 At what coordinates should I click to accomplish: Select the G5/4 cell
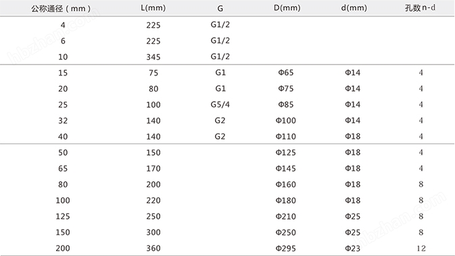(220, 104)
